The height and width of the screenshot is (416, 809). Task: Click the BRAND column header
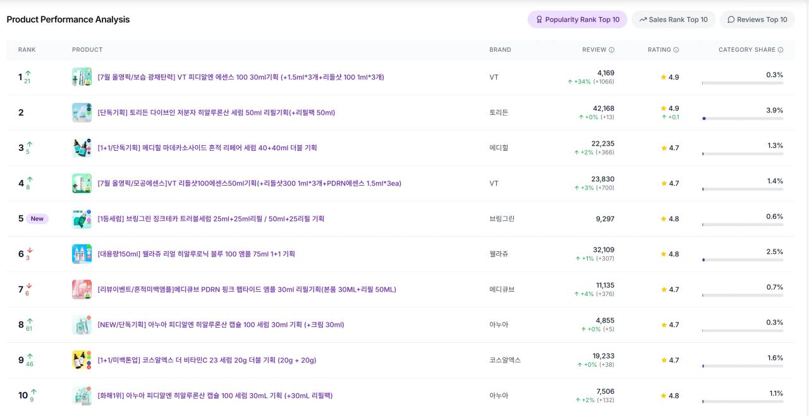click(500, 50)
